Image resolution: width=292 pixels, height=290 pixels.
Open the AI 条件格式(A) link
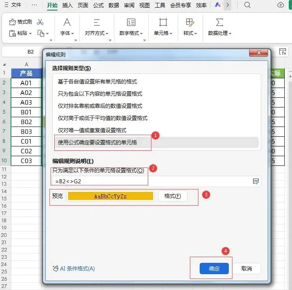pos(74,269)
